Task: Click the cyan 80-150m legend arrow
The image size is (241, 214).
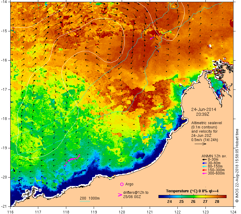Action: coord(204,166)
